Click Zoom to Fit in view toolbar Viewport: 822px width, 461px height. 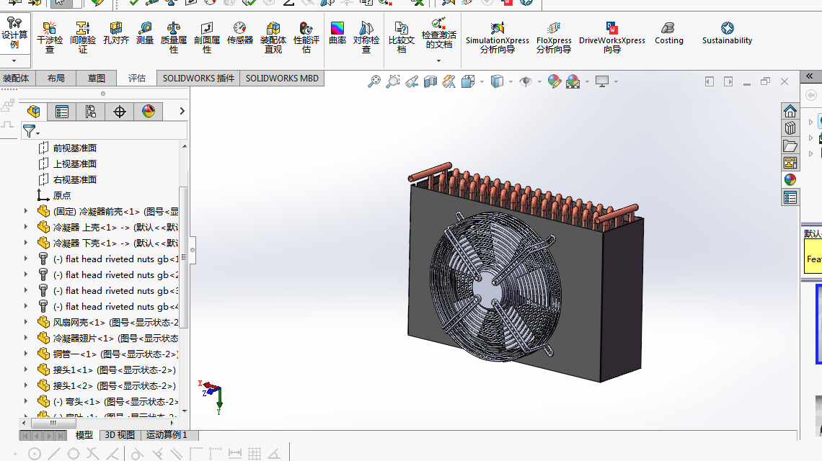[374, 81]
